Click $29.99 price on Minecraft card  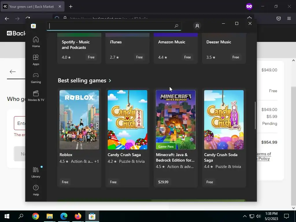(163, 182)
